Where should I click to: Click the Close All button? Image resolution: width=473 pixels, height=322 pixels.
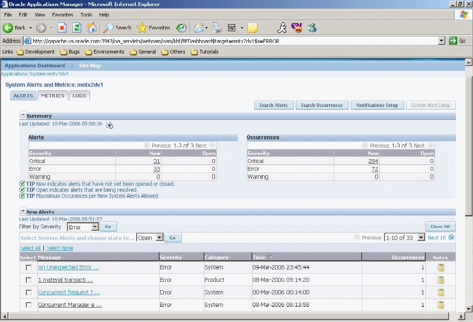(440, 227)
